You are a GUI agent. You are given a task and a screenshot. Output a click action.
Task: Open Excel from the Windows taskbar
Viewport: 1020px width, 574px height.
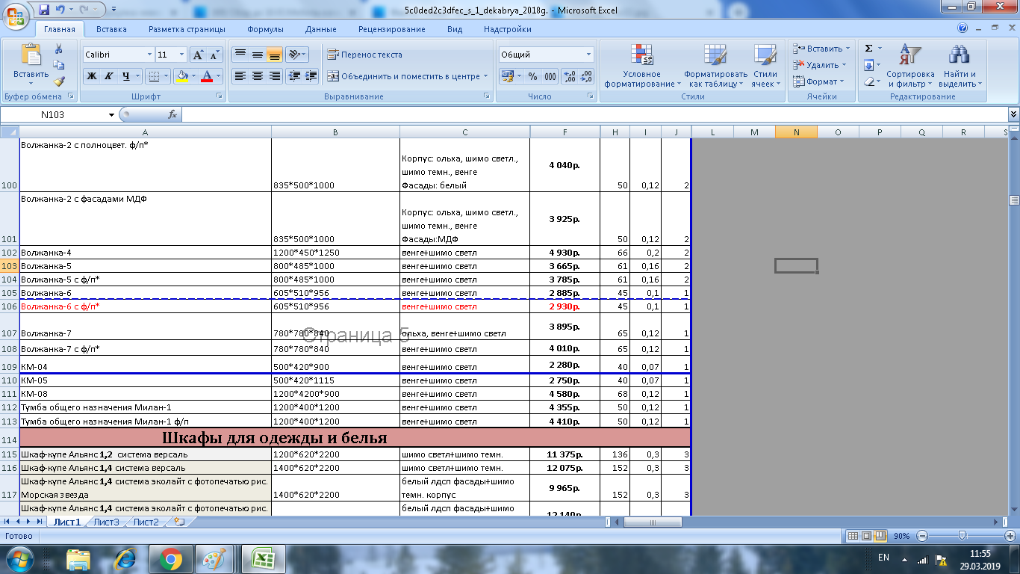263,559
